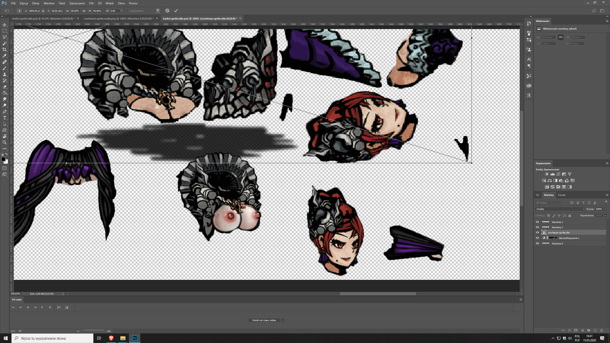Screen dimensions: 610x343
Task: Delete layer with the trash icon
Action: pos(601,330)
